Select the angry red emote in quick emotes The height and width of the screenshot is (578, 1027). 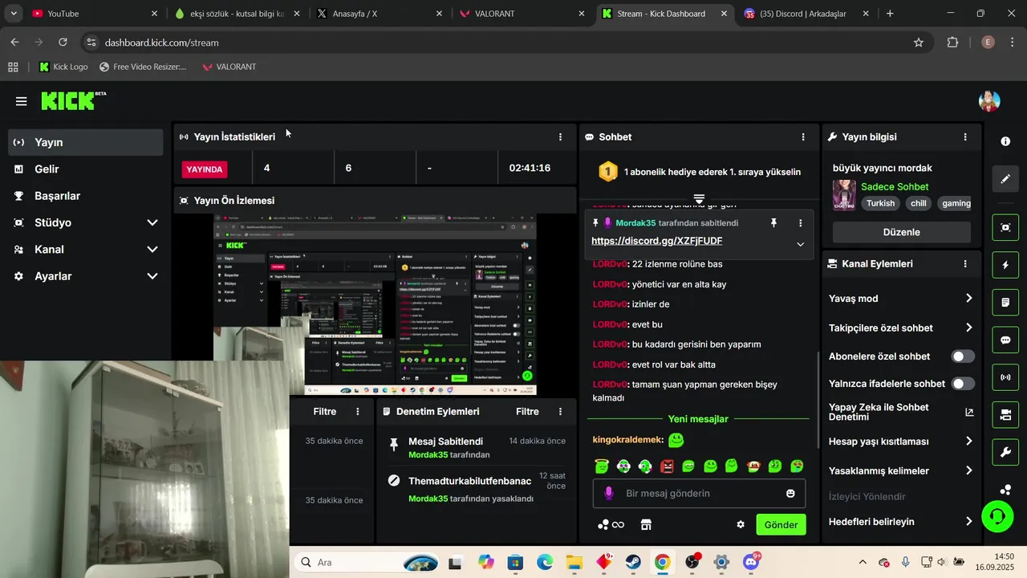[x=667, y=466]
